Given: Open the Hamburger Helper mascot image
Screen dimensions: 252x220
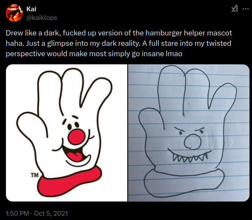Looking at the screenshot, I should (x=66, y=133).
